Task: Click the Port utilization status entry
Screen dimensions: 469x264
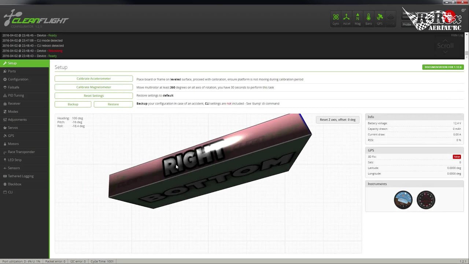Action: click(21, 261)
